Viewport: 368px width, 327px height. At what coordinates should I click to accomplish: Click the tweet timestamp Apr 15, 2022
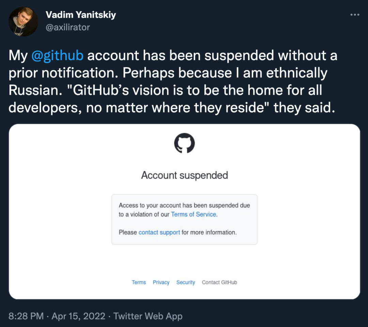click(77, 316)
